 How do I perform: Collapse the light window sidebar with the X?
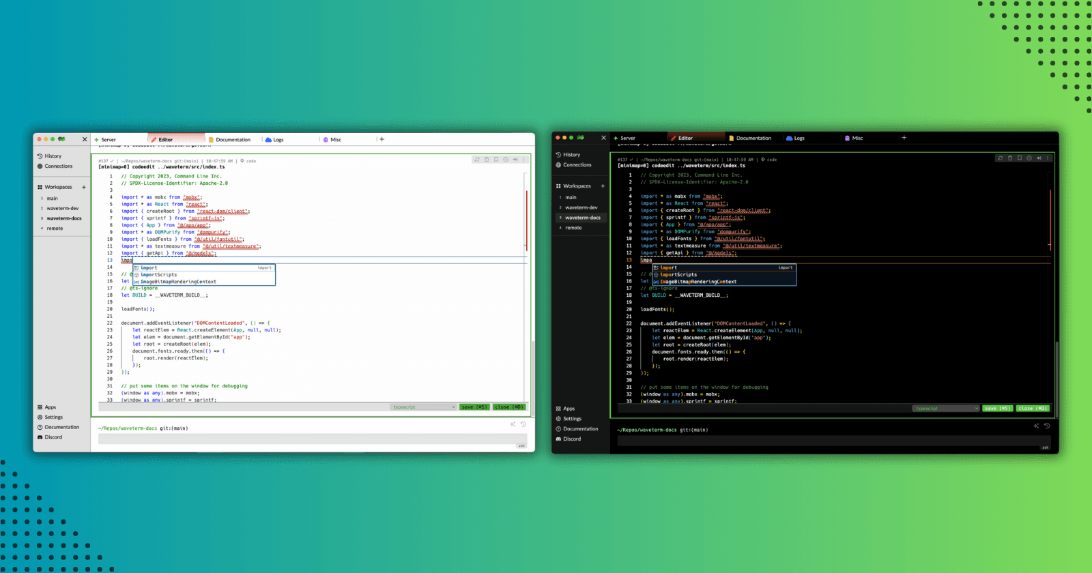click(x=85, y=139)
